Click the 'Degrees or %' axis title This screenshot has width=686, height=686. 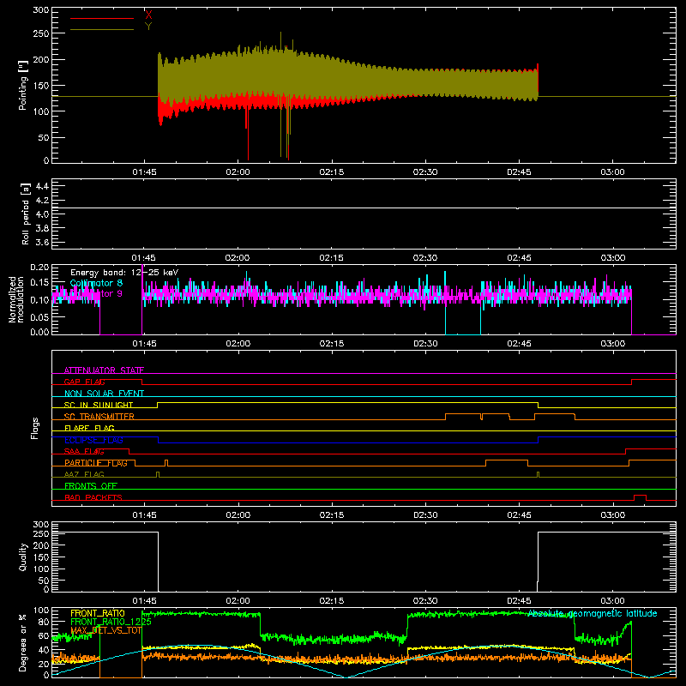(x=22, y=642)
